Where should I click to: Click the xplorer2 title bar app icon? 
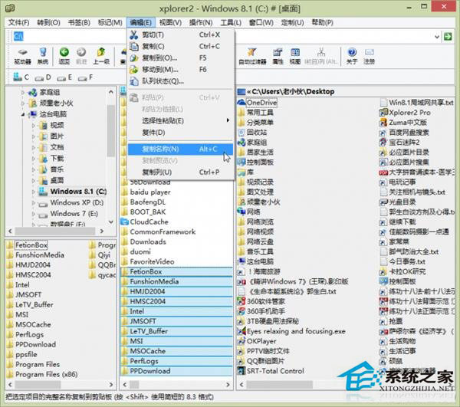pyautogui.click(x=10, y=8)
